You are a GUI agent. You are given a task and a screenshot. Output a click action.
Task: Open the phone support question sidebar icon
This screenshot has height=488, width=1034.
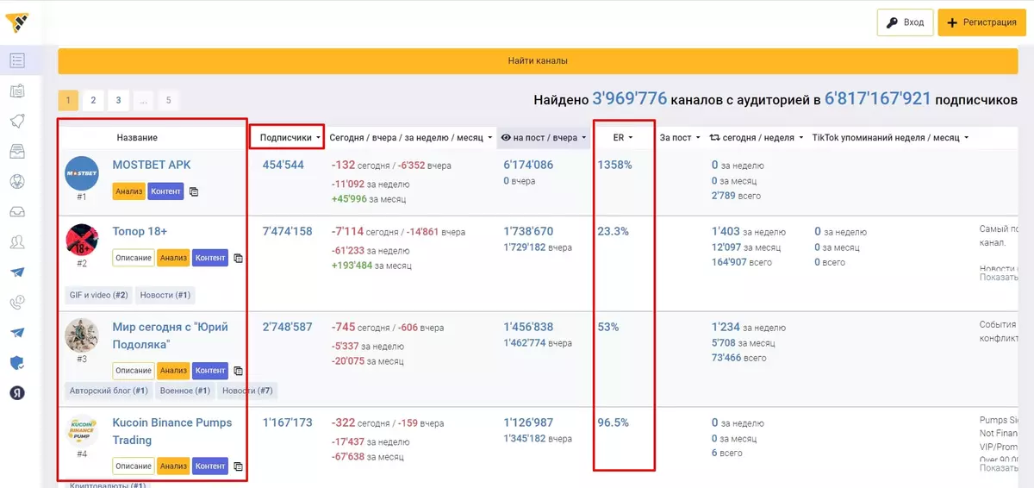tap(17, 303)
